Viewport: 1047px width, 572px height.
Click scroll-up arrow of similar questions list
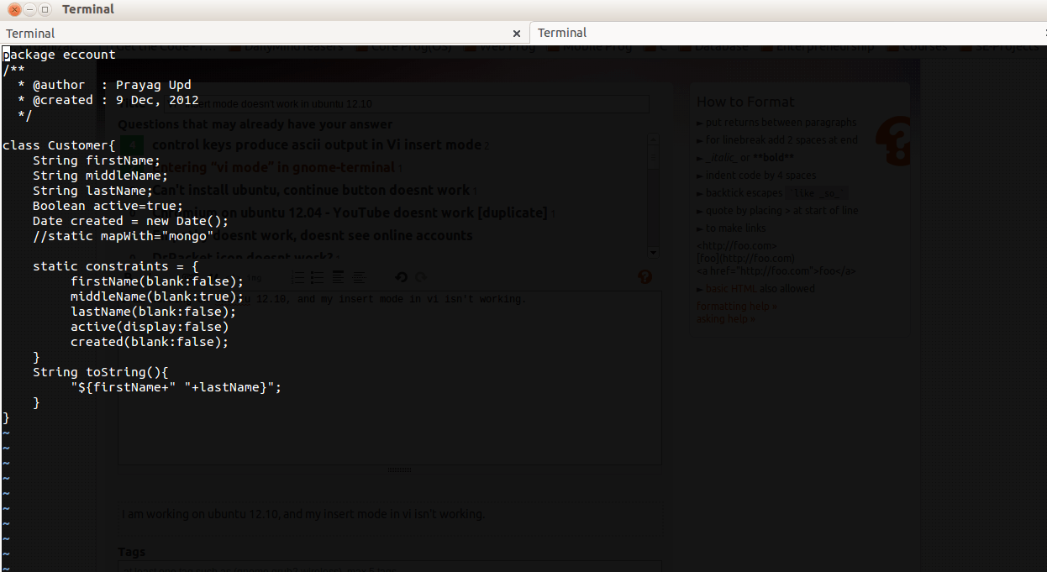point(654,139)
